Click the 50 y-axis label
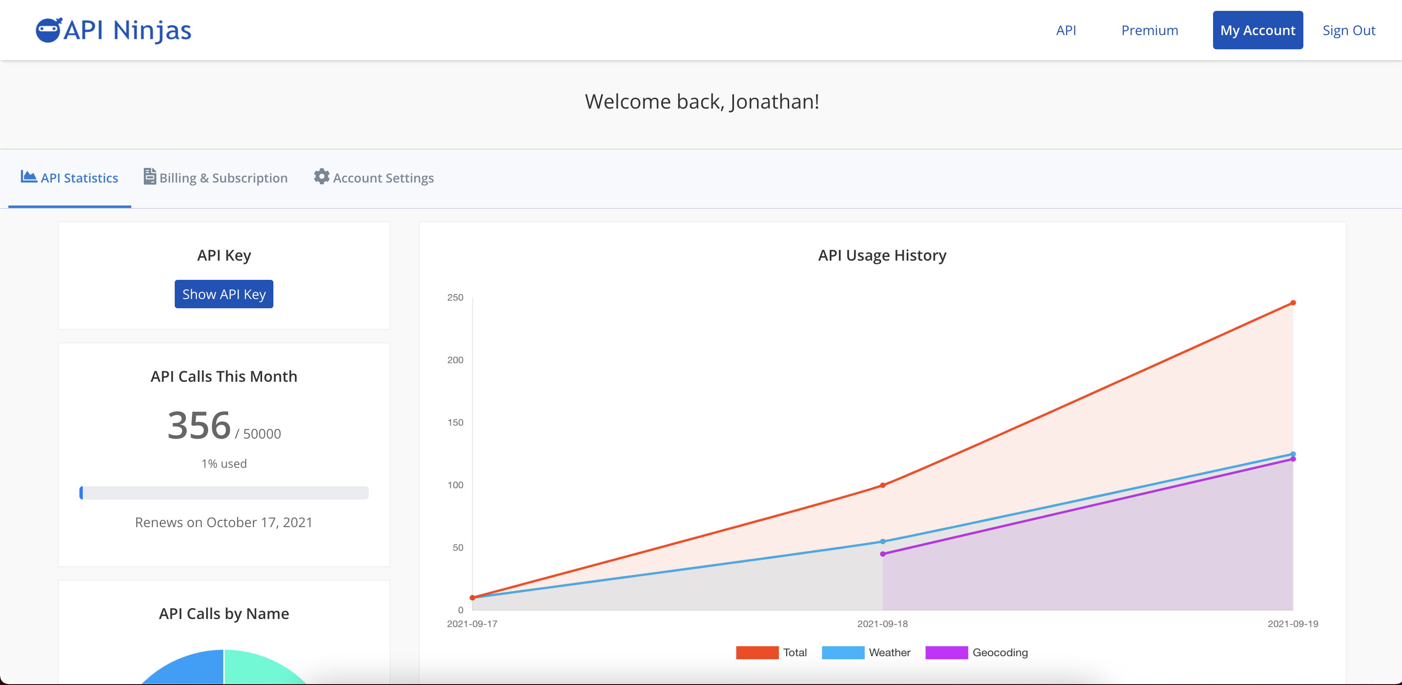The height and width of the screenshot is (685, 1402). [x=458, y=548]
